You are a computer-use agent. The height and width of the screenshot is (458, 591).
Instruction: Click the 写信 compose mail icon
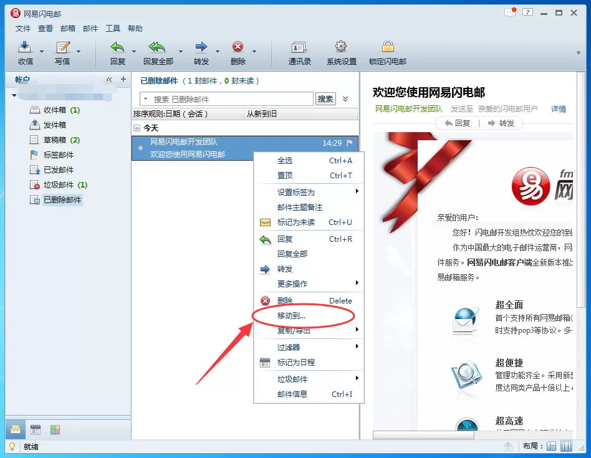62,47
